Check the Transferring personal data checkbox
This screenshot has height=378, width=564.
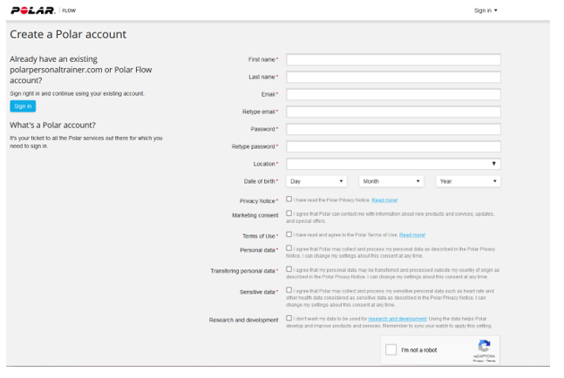(289, 269)
